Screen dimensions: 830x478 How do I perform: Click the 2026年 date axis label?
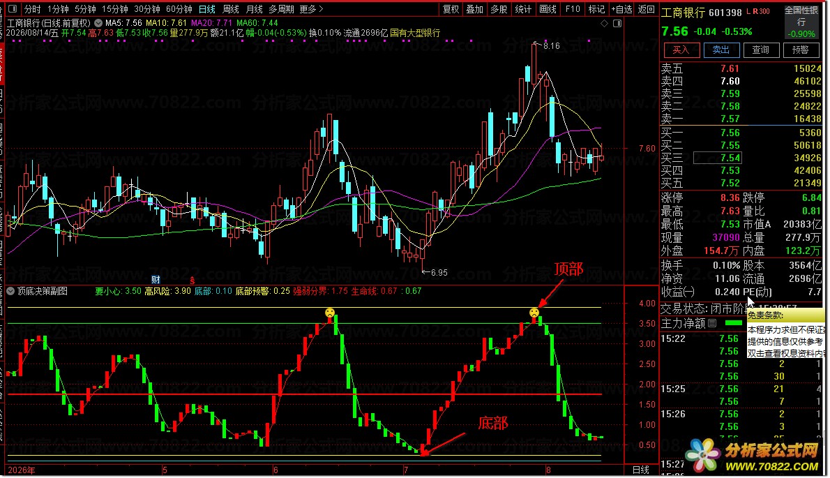point(22,470)
